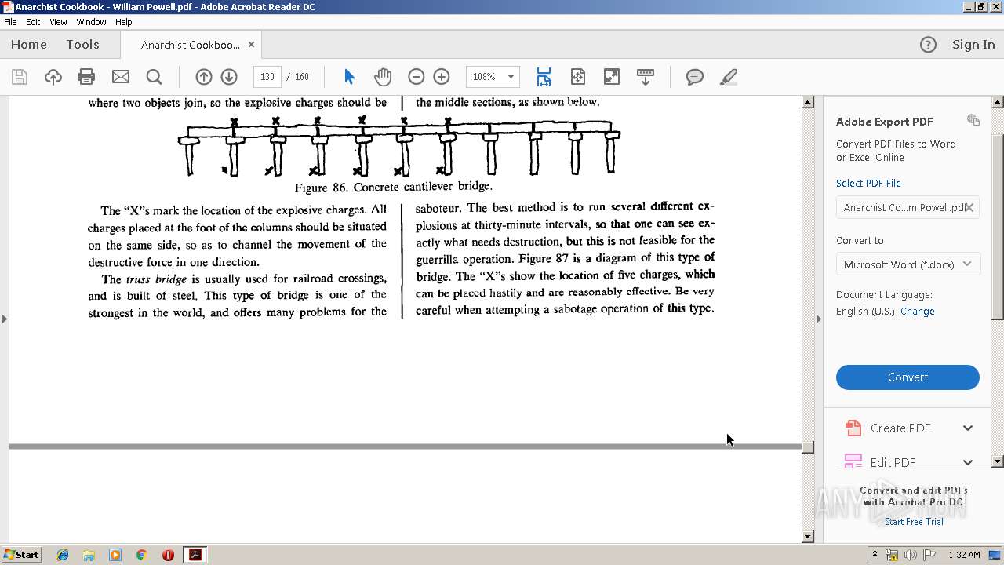Image resolution: width=1004 pixels, height=565 pixels.
Task: Click the icon beside Adobe Export PDF title
Action: [x=973, y=120]
